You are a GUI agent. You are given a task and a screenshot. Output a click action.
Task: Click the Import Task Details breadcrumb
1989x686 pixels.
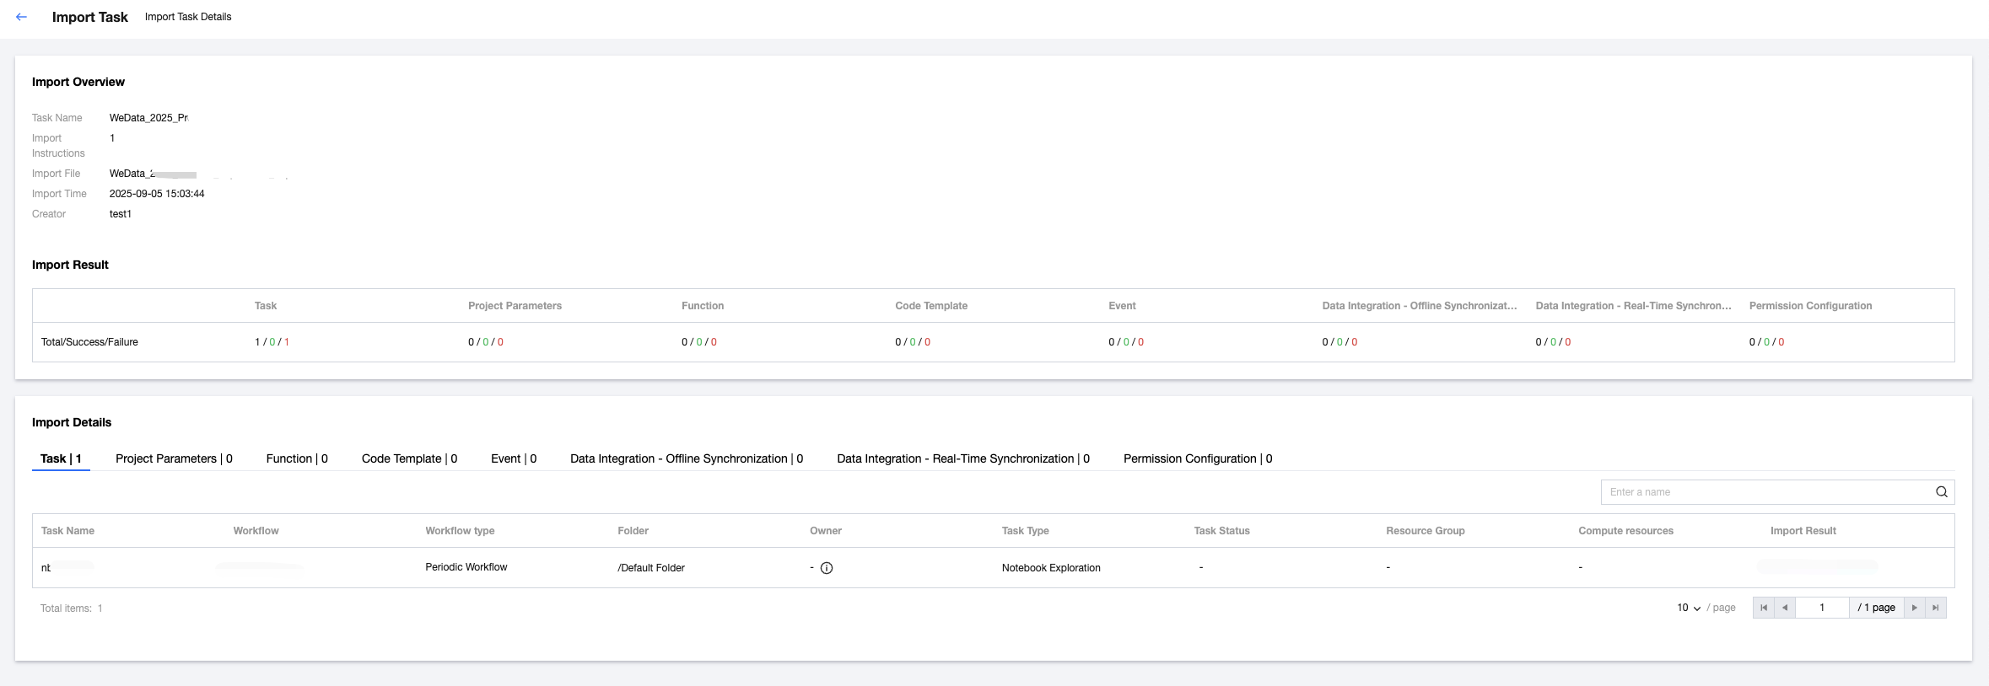(x=188, y=17)
